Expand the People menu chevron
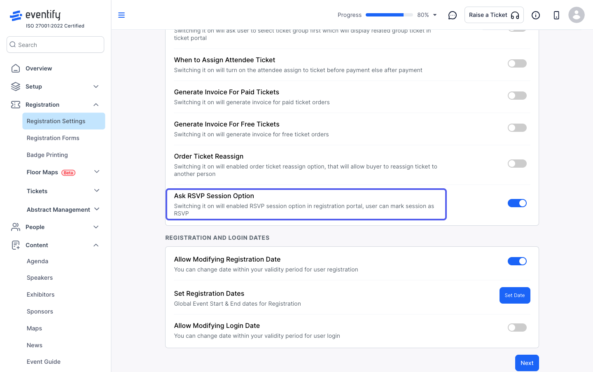Screen dimensions: 593x372 [x=96, y=227]
